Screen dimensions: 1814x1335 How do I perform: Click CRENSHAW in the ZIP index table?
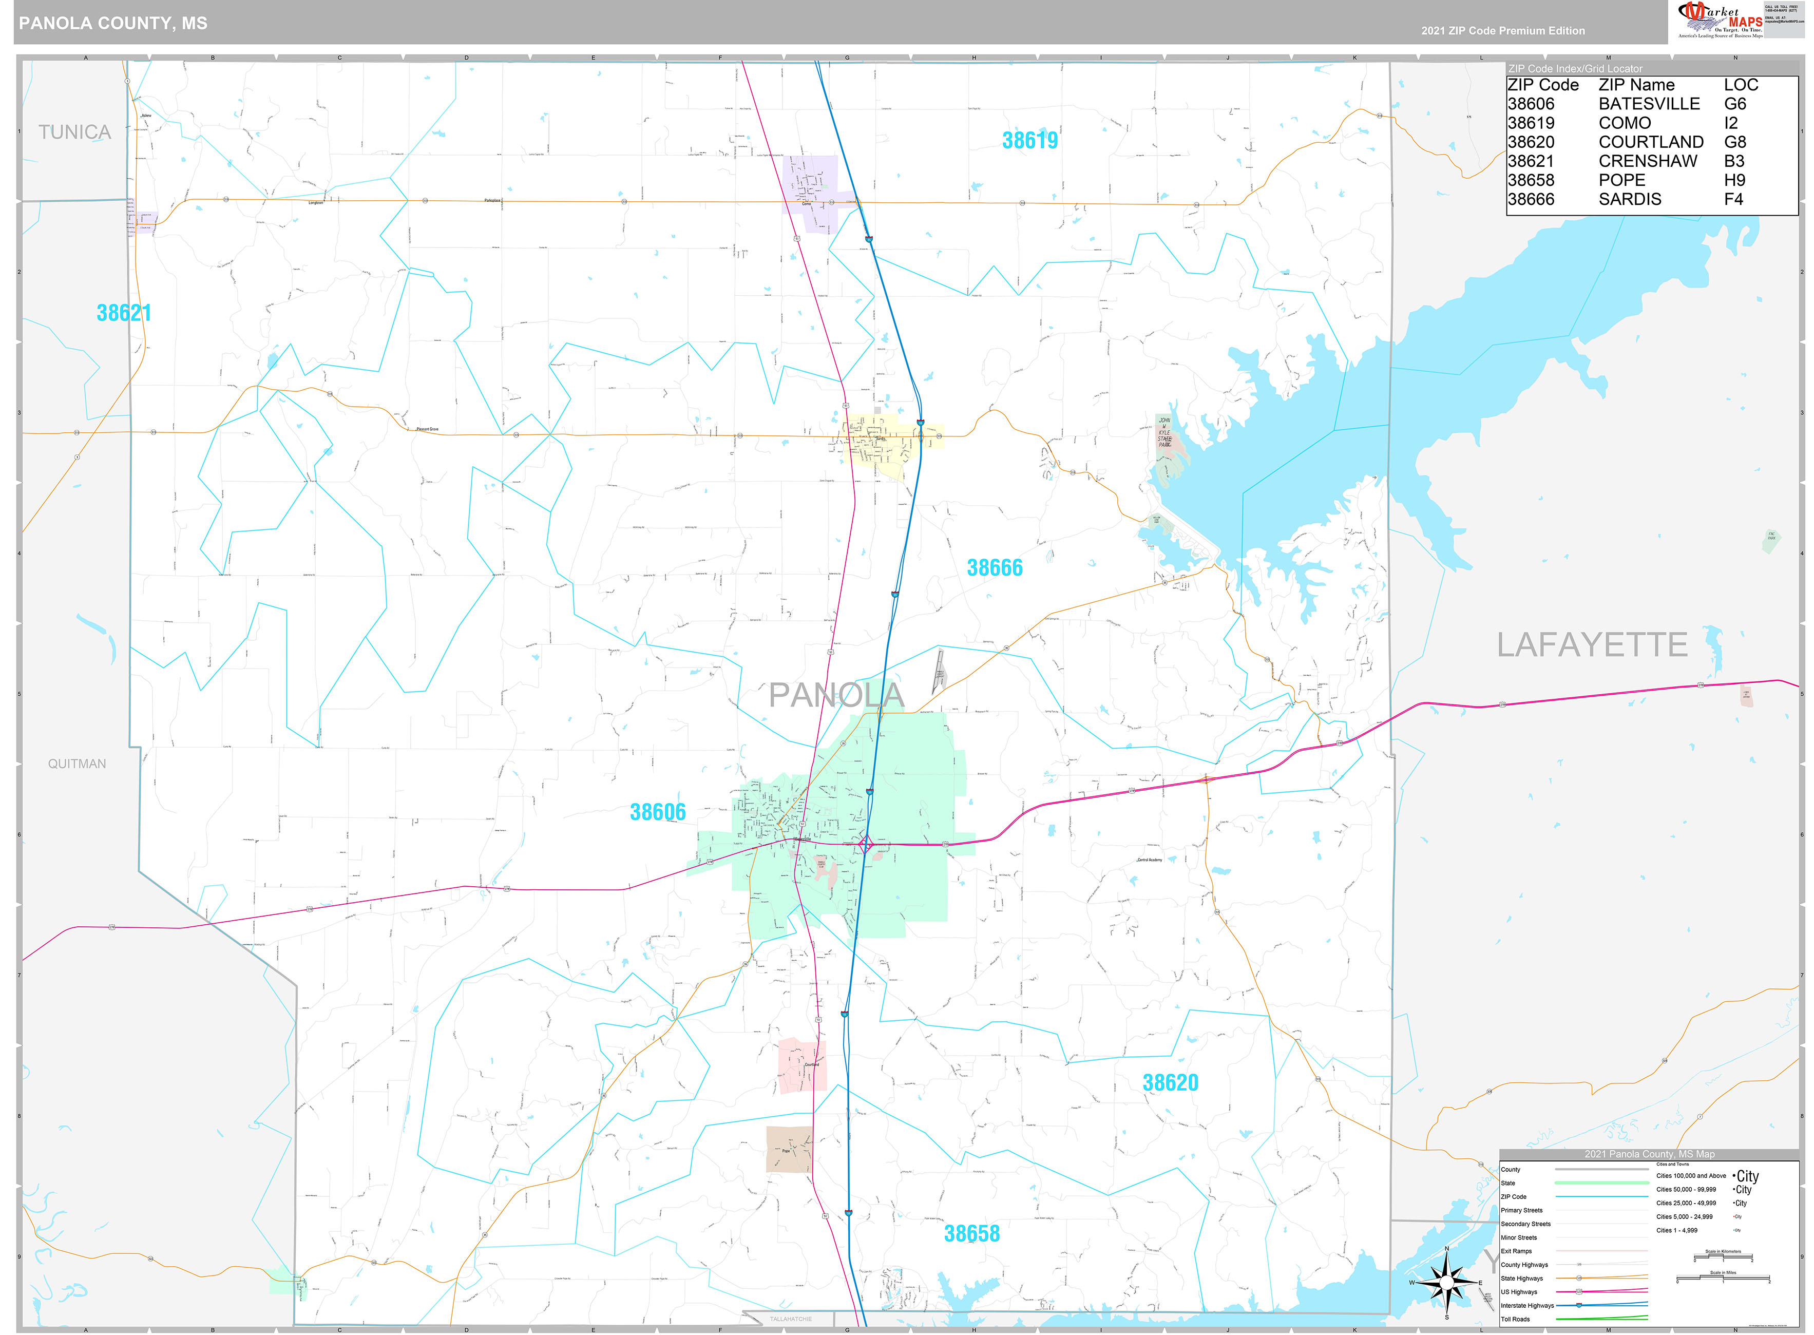coord(1648,161)
